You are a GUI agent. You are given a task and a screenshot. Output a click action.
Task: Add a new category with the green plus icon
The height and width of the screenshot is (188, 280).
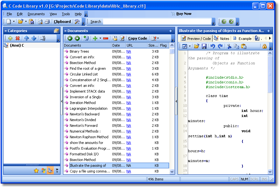coord(10,38)
